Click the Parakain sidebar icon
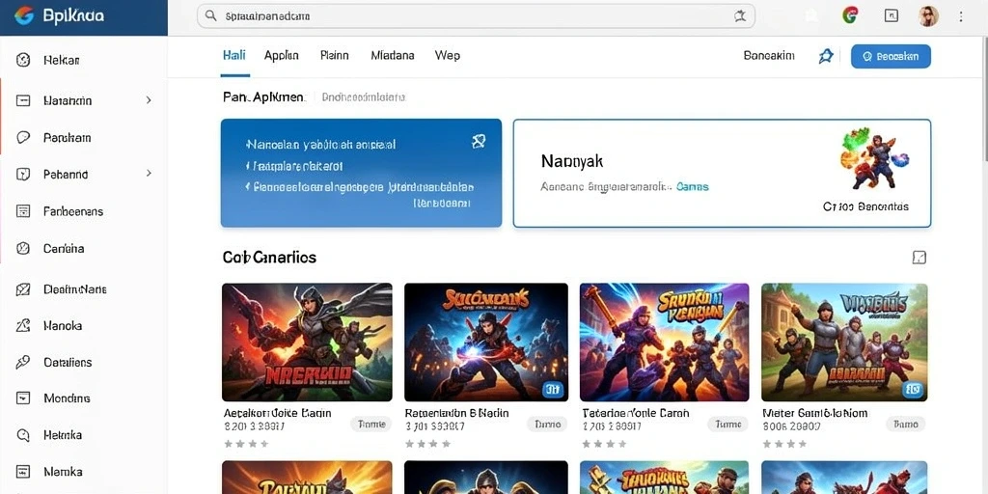This screenshot has width=988, height=494. pos(23,137)
